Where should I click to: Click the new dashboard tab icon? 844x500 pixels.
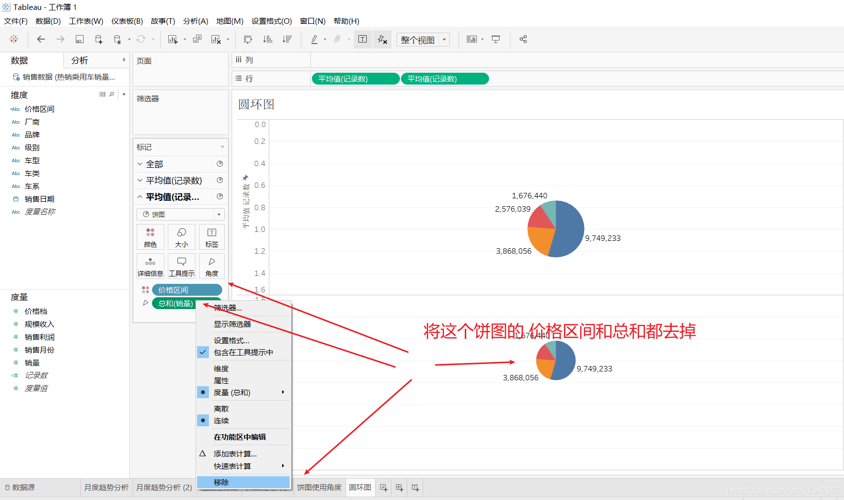click(399, 488)
